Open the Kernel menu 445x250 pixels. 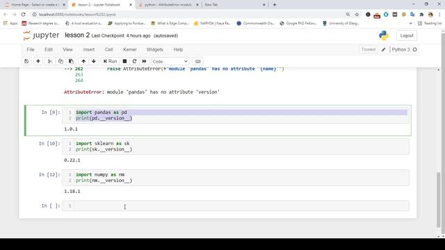[130, 49]
